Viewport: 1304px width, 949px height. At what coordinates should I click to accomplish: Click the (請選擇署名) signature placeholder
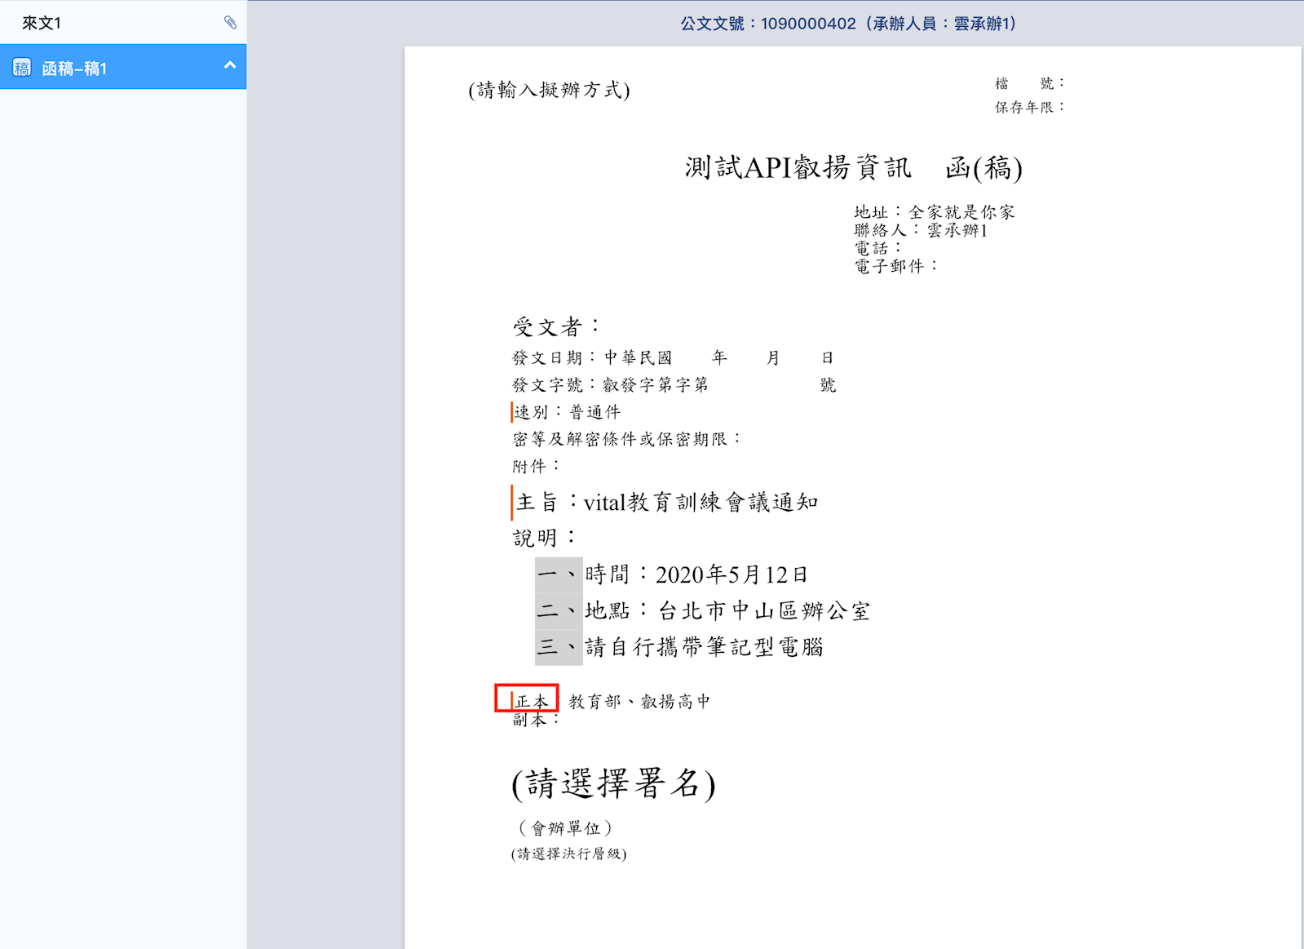tap(613, 784)
